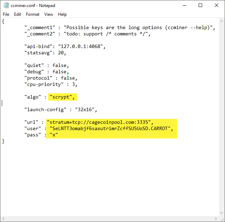This screenshot has height=222, width=225.
Task: Place cursor in "statsavg": 20 line
Action: [x=45, y=53]
